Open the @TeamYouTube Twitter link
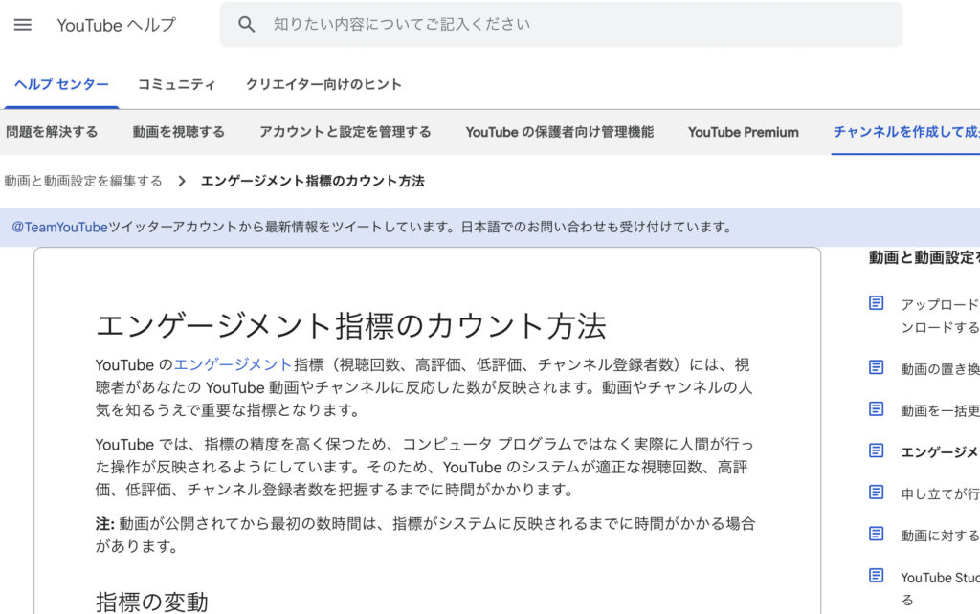The height and width of the screenshot is (614, 980). (60, 227)
